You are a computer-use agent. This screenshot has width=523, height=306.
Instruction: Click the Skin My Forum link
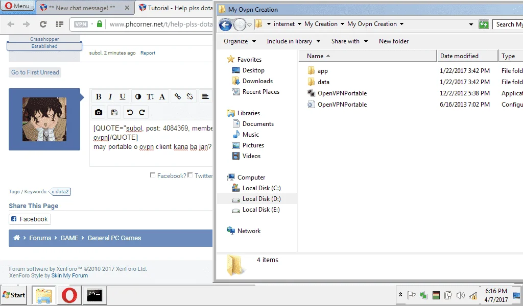(x=69, y=275)
